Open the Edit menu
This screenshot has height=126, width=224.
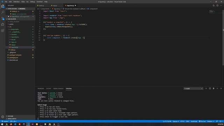(10, 2)
